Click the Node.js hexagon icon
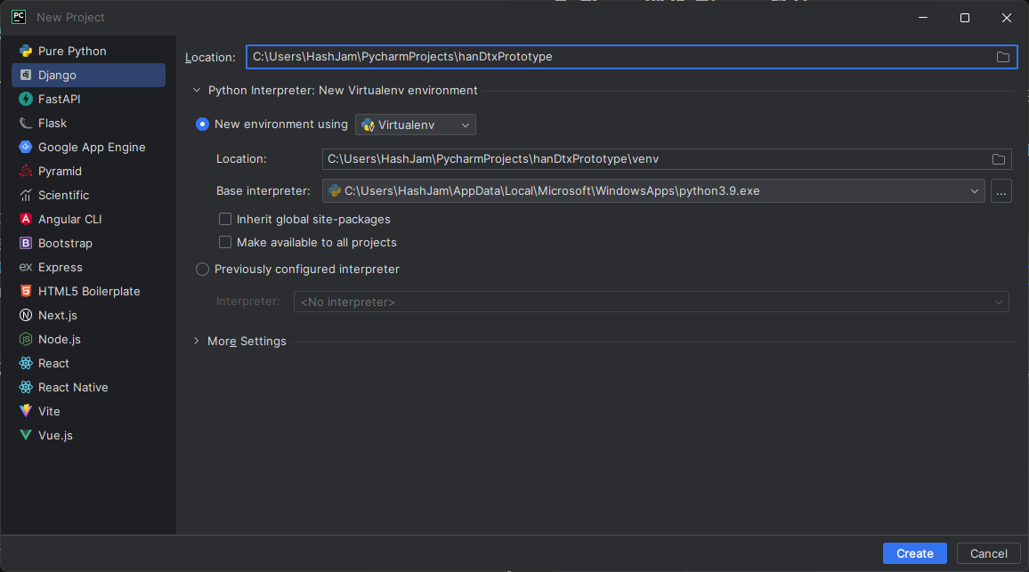 pyautogui.click(x=26, y=339)
